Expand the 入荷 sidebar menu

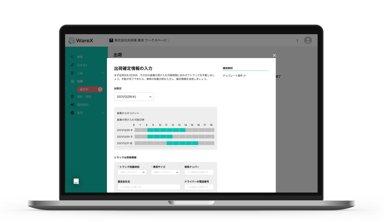point(103,73)
